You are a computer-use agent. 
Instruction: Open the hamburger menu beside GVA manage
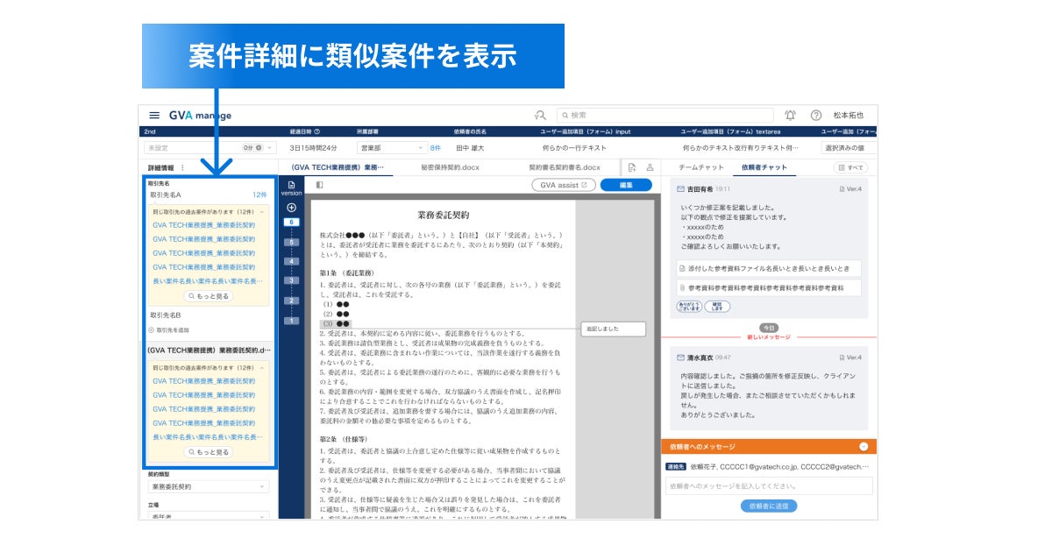click(x=154, y=115)
